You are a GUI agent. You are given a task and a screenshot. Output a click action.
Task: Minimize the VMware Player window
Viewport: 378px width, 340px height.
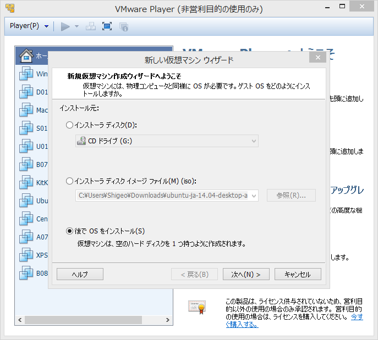tap(327, 7)
